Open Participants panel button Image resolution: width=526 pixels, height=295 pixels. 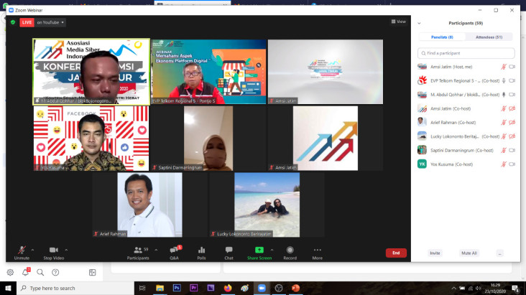click(138, 253)
